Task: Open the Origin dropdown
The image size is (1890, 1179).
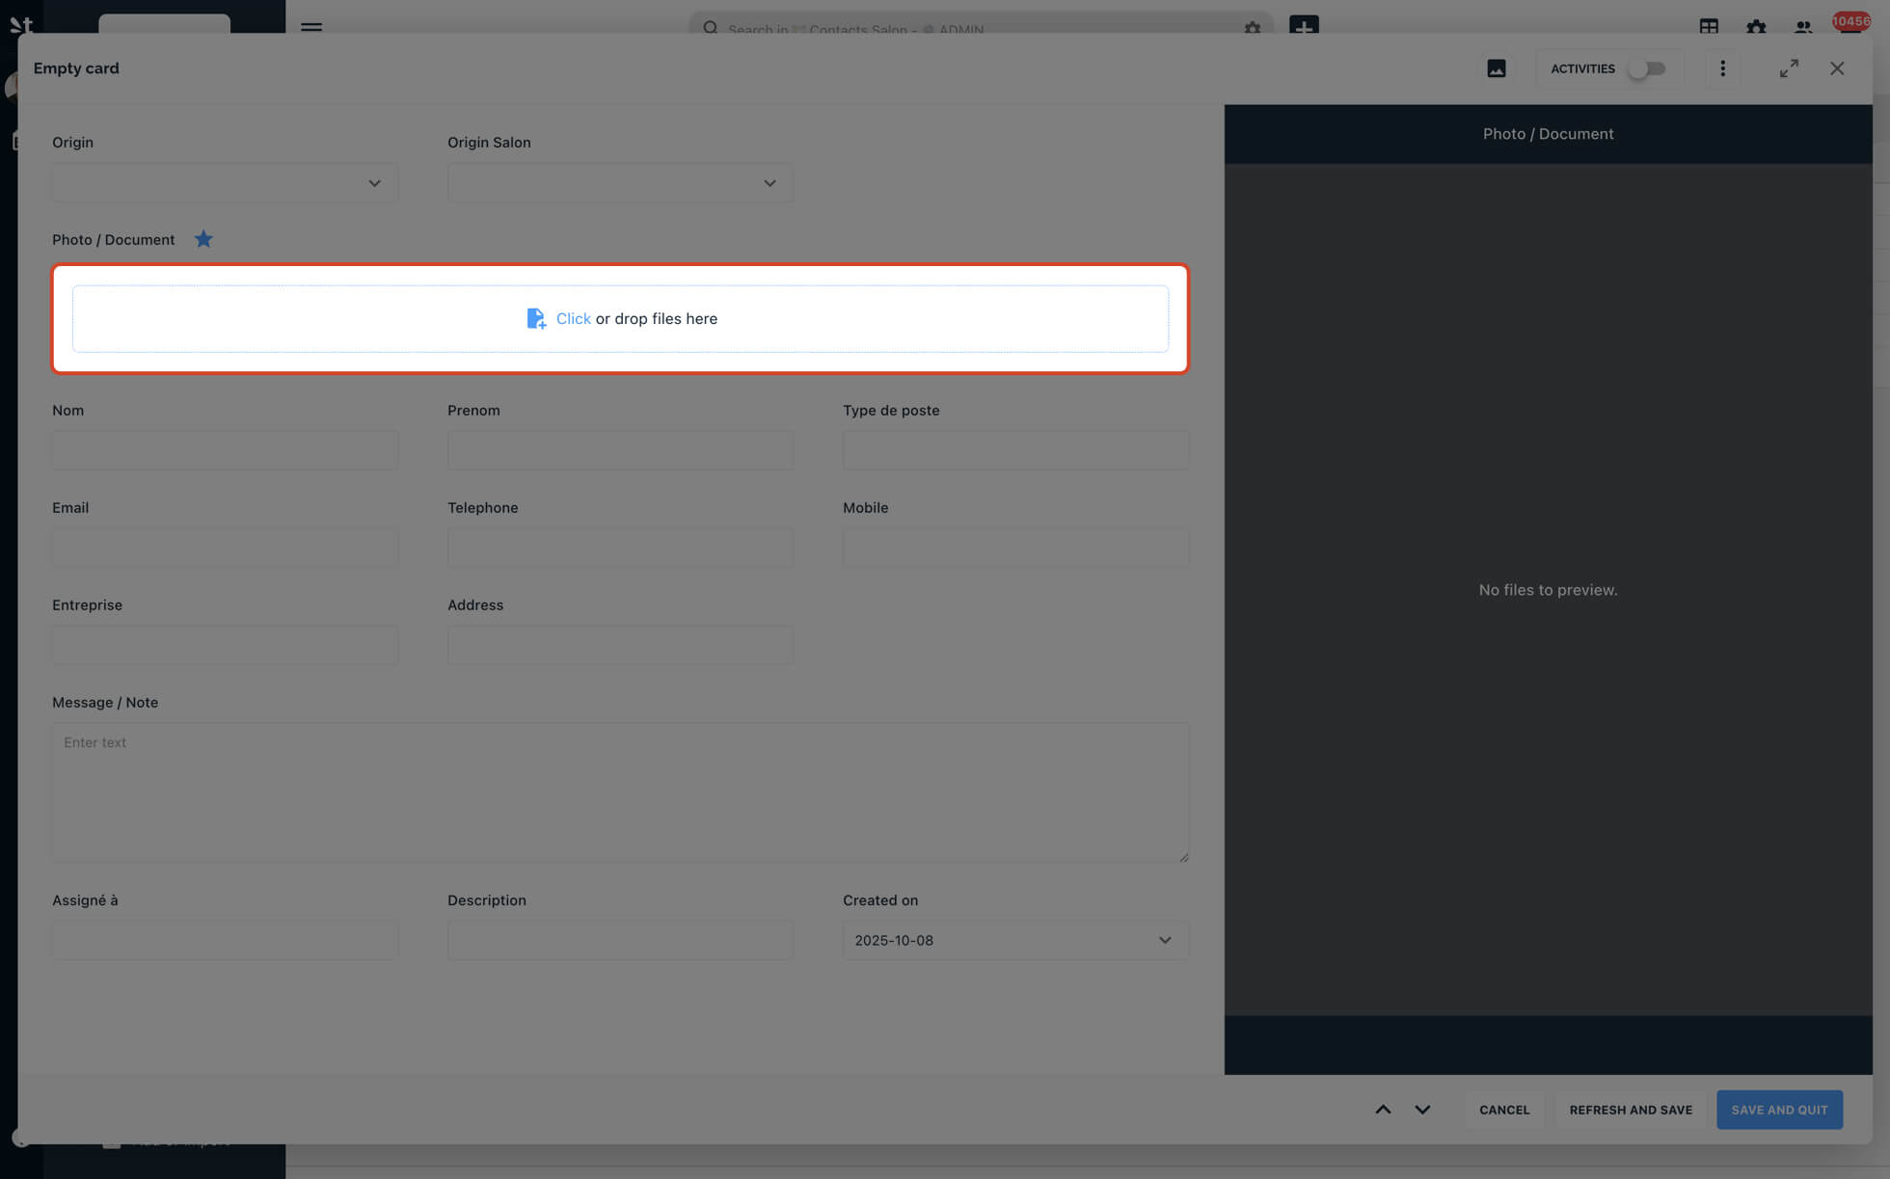Action: tap(225, 183)
